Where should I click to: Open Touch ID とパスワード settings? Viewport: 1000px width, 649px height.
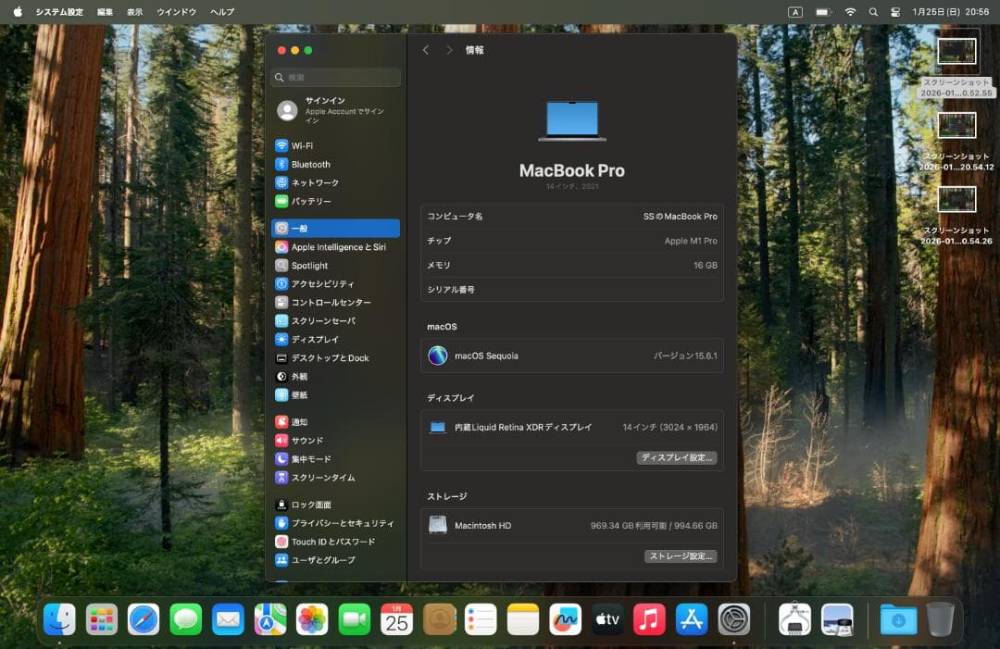click(x=333, y=542)
